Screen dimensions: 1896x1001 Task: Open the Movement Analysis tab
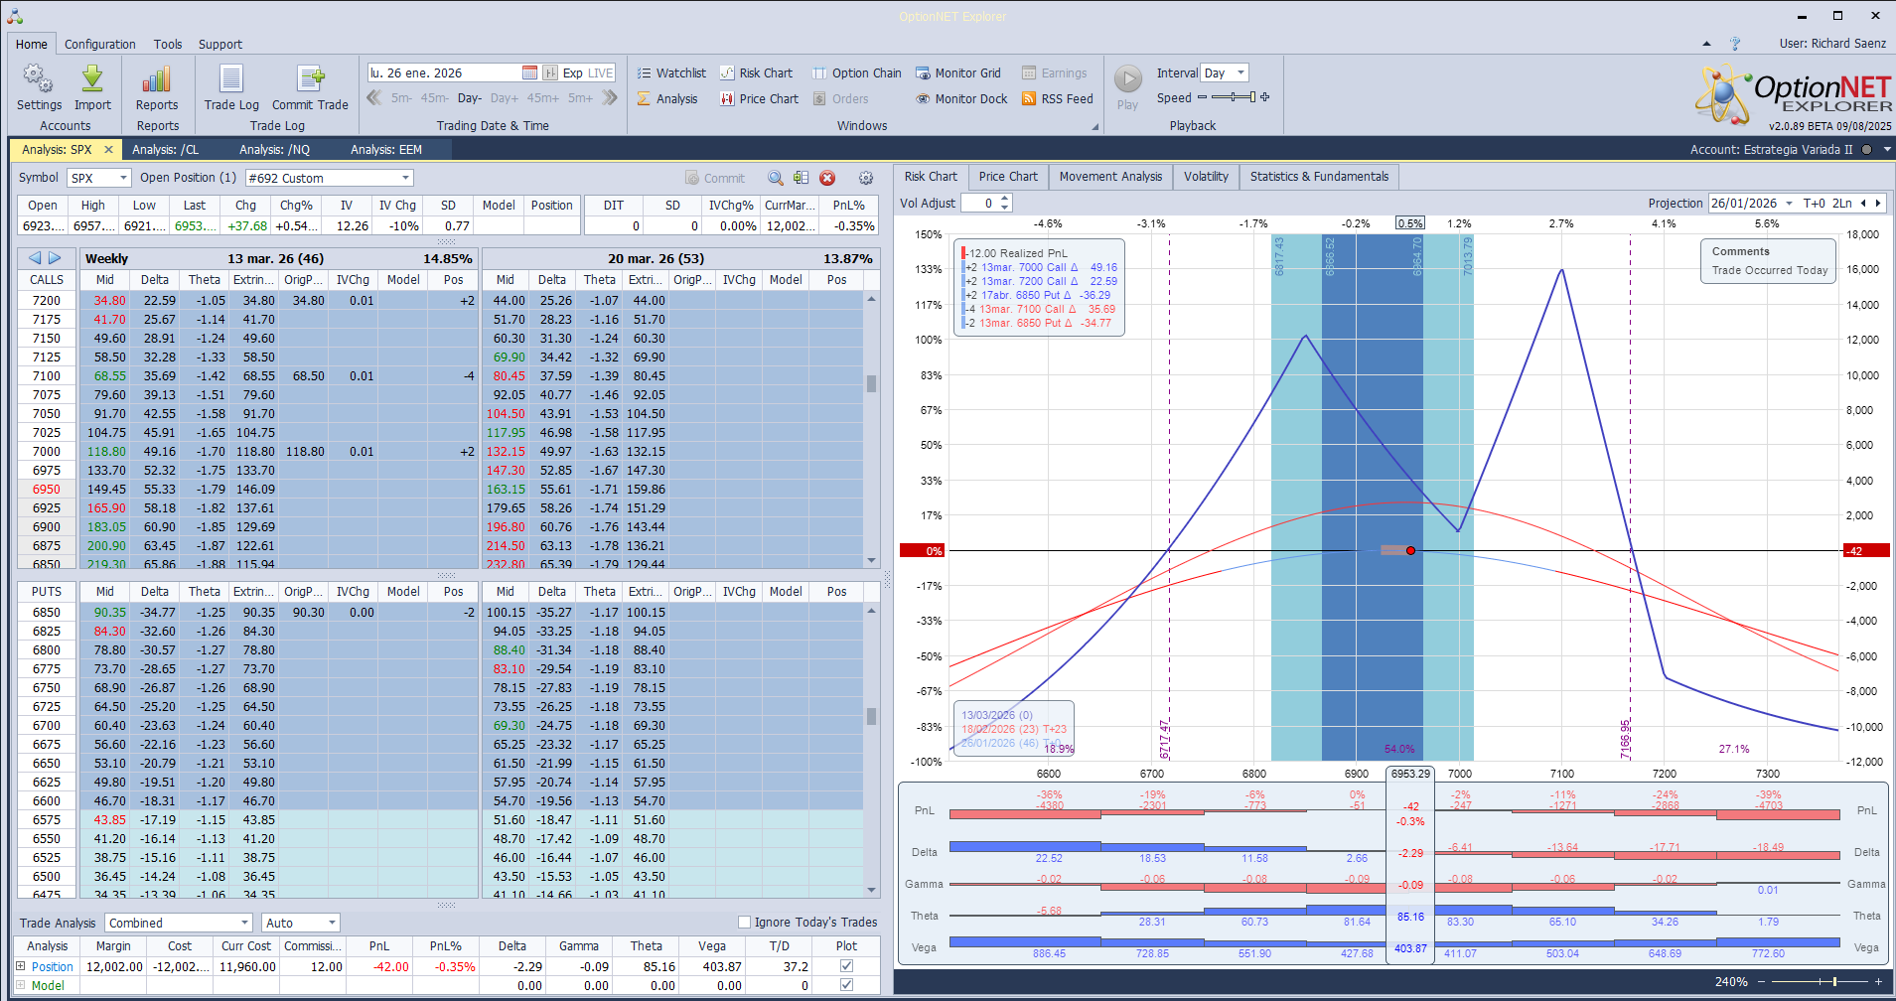1110,177
